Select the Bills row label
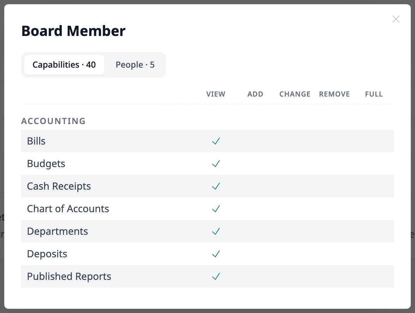The image size is (415, 313). [36, 141]
